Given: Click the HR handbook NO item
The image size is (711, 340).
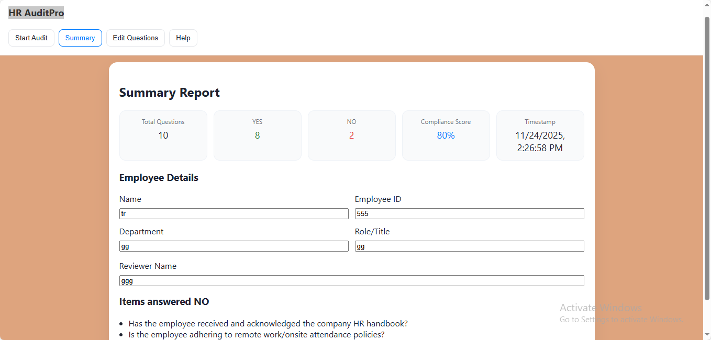Looking at the screenshot, I should [x=268, y=324].
